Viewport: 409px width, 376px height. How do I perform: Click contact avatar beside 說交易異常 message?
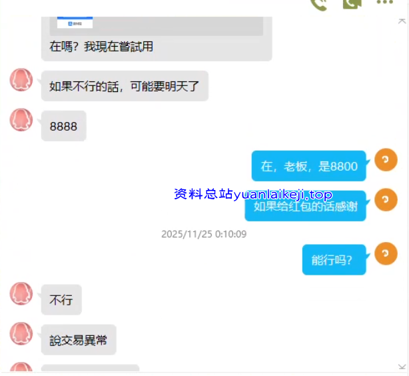[x=21, y=333]
